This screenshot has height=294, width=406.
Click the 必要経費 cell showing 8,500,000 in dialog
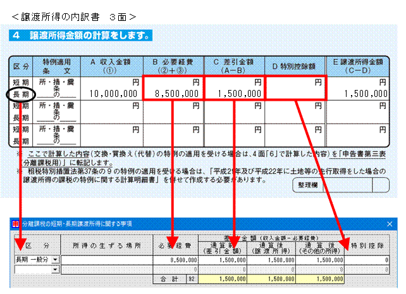point(176,260)
